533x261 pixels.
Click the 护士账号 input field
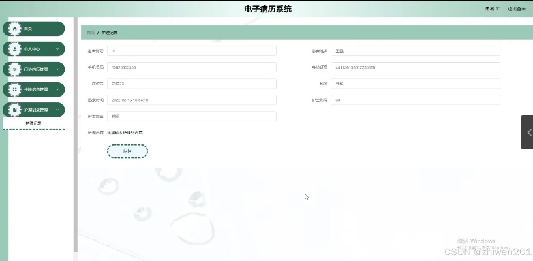[x=416, y=100]
